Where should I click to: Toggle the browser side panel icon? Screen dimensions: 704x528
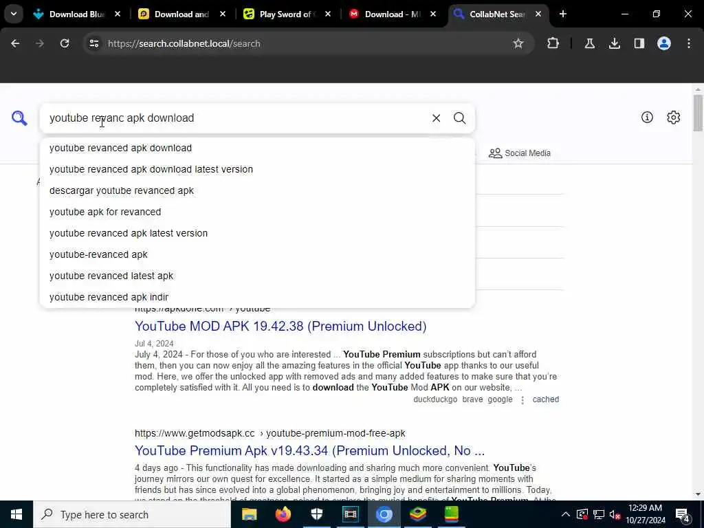tap(639, 43)
